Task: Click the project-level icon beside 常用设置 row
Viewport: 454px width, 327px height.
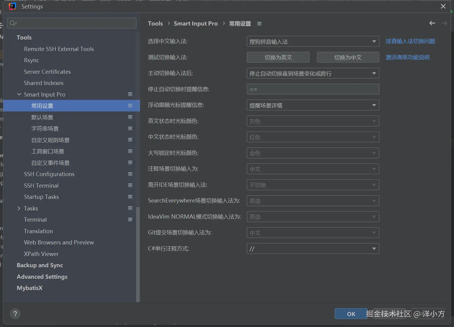Action: (x=130, y=106)
